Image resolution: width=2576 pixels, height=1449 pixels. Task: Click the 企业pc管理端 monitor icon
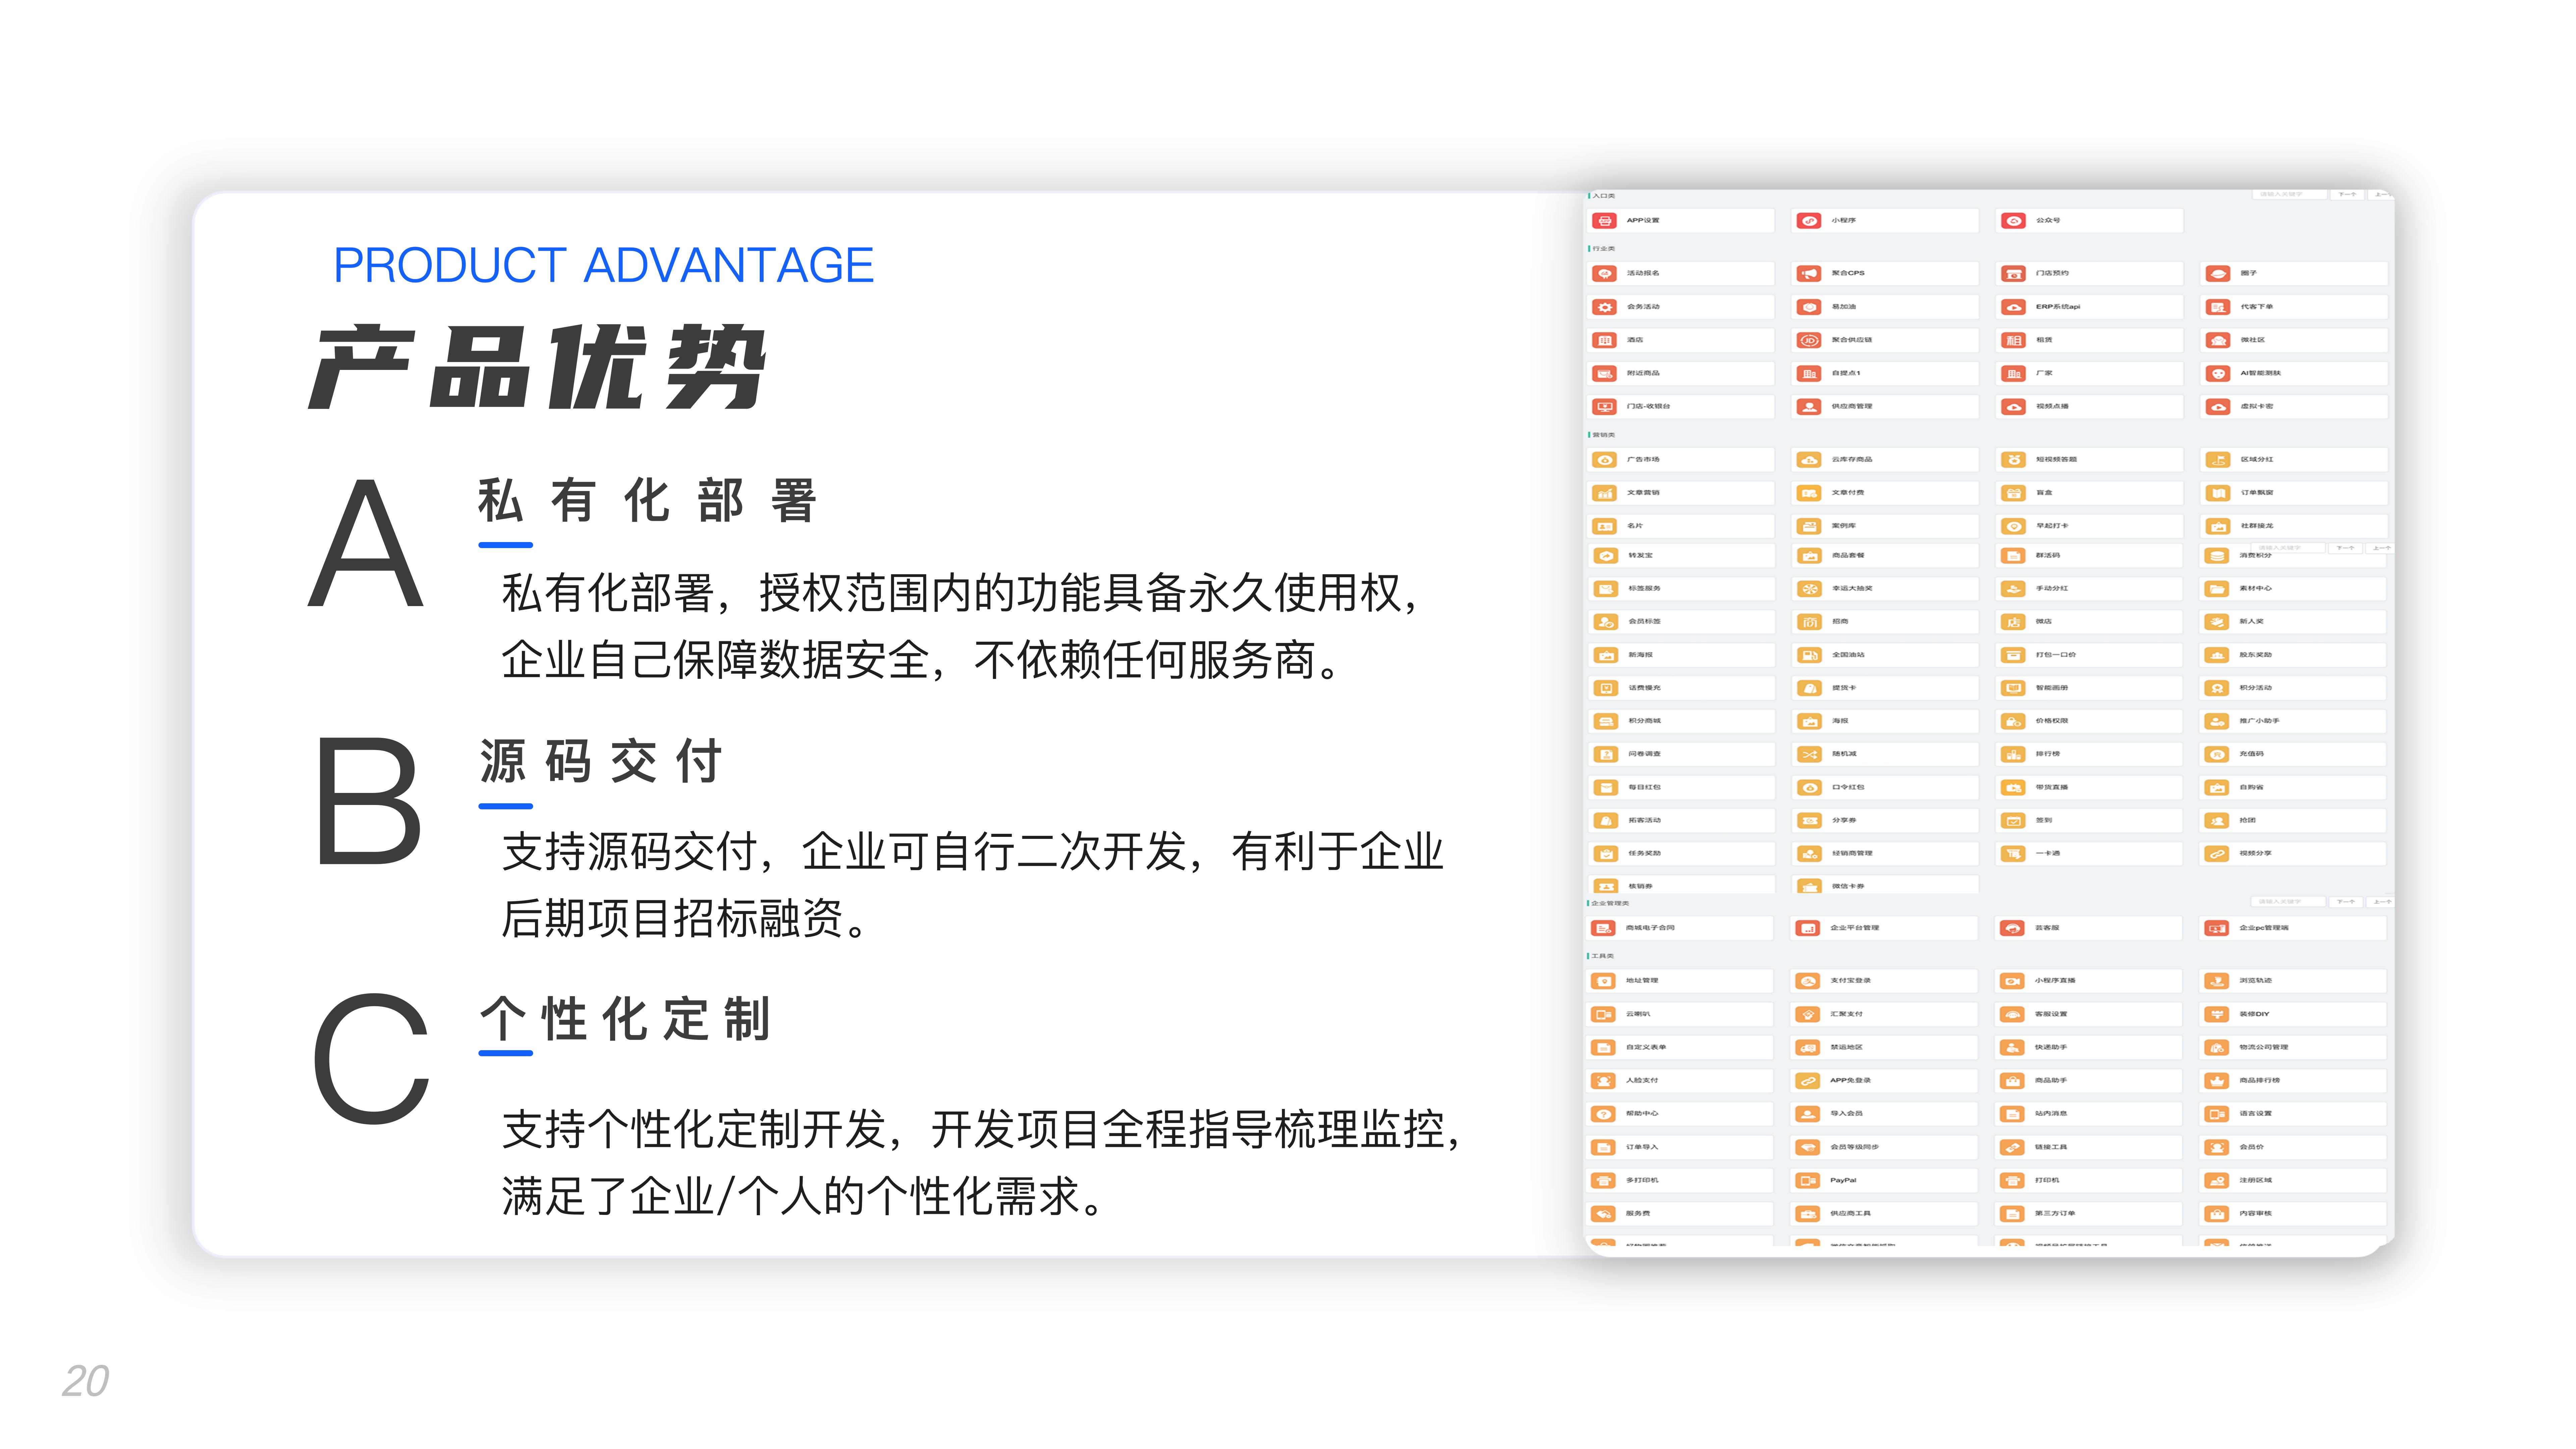2217,928
